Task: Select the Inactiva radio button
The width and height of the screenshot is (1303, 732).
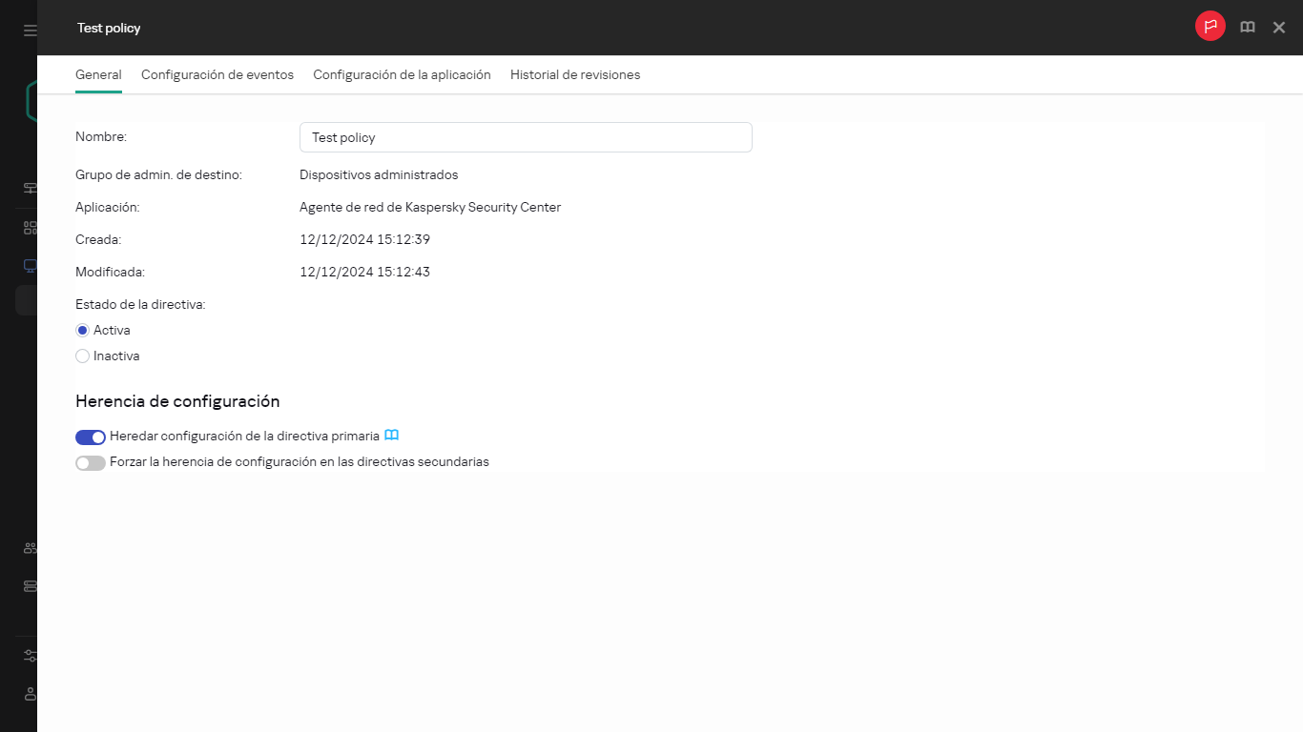Action: point(83,356)
